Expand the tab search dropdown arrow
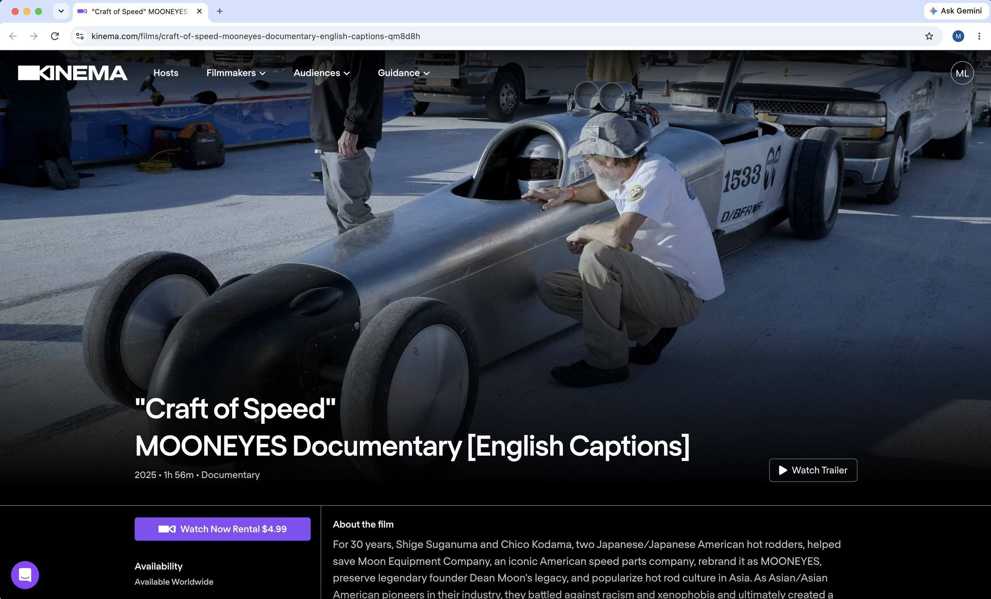Viewport: 991px width, 599px height. point(61,11)
